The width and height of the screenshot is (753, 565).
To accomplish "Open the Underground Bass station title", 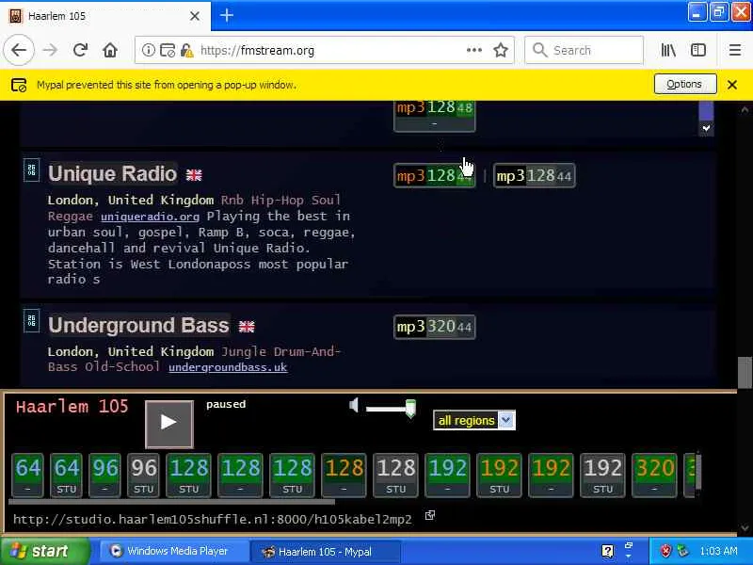I will pyautogui.click(x=138, y=325).
